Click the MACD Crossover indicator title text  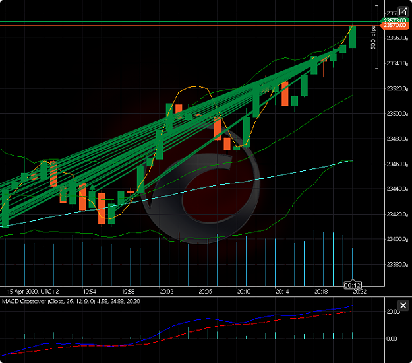[x=71, y=301]
